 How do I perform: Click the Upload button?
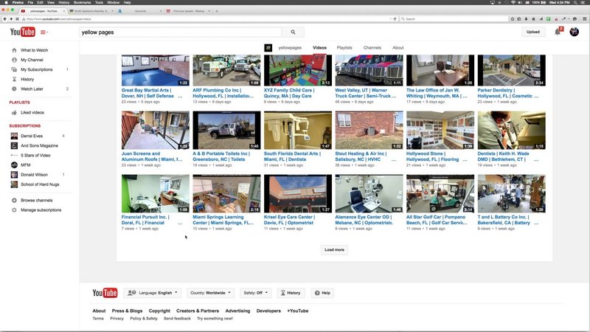point(532,32)
